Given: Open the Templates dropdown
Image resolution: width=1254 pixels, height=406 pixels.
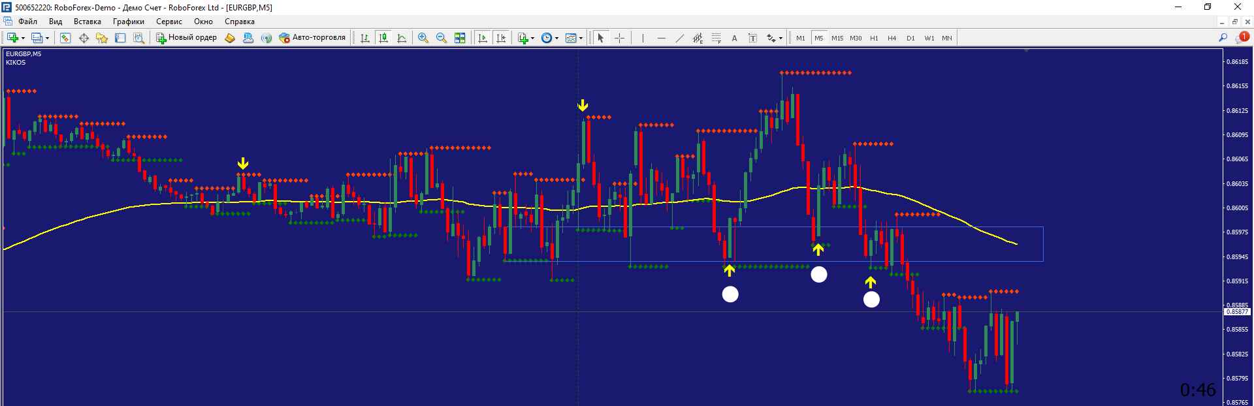Looking at the screenshot, I should tap(574, 38).
